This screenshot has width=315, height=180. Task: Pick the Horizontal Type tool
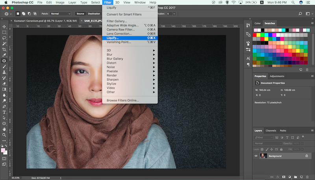pyautogui.click(x=4, y=112)
